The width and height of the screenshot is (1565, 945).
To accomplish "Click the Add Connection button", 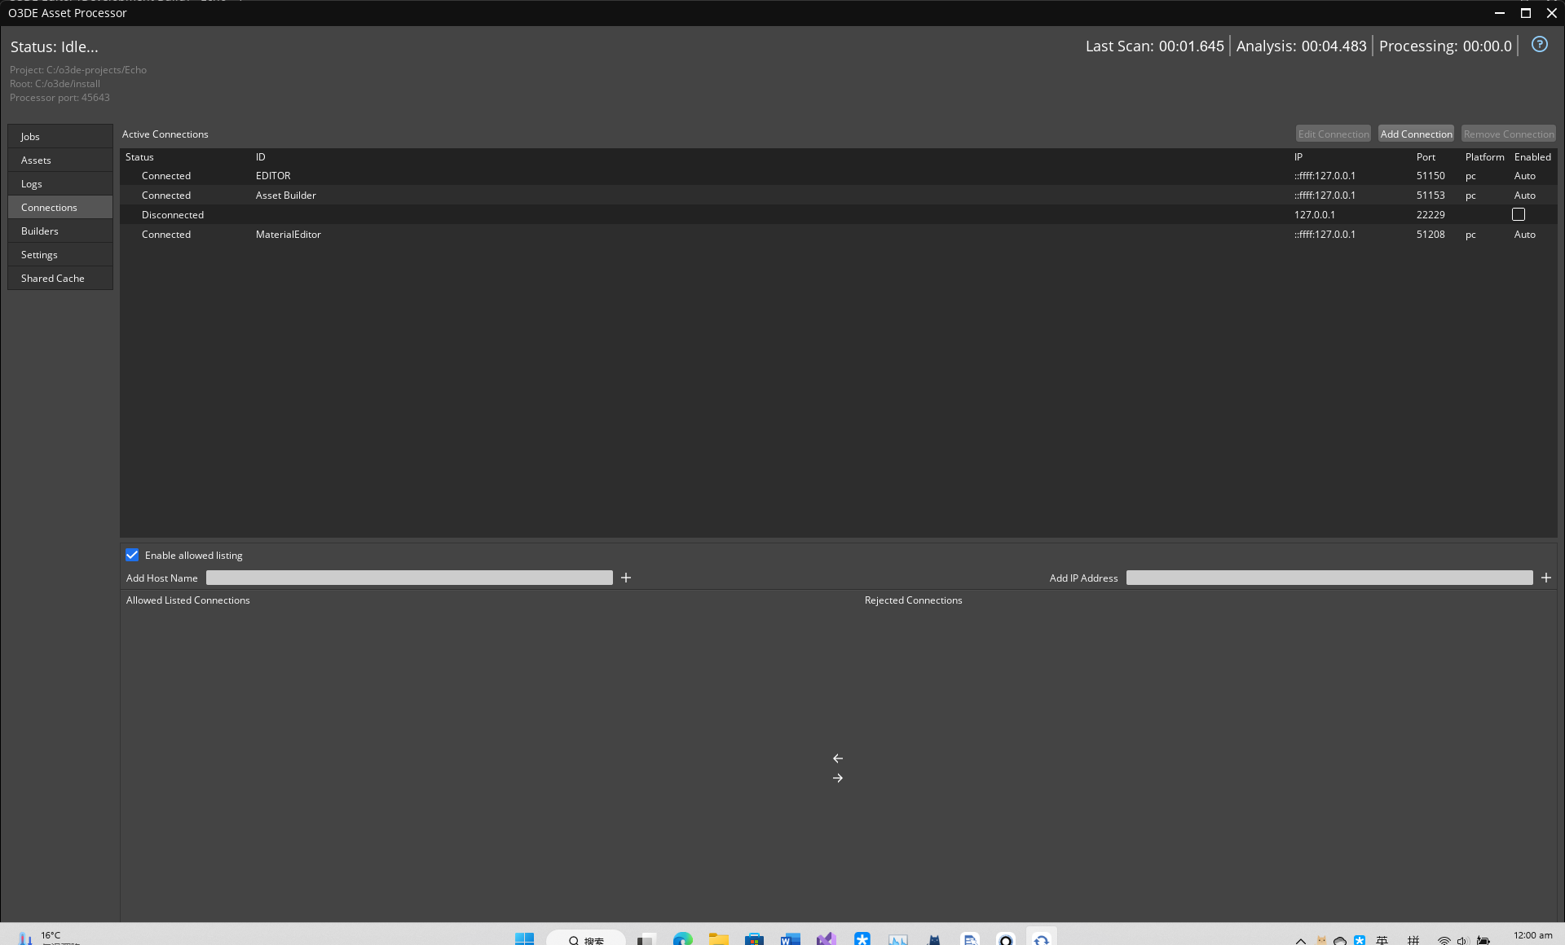I will (x=1416, y=133).
